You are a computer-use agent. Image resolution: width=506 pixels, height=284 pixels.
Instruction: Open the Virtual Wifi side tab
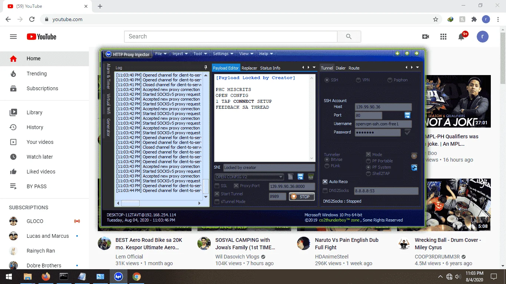tap(109, 104)
